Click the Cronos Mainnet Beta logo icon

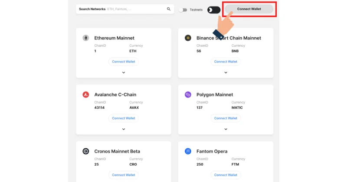point(86,151)
